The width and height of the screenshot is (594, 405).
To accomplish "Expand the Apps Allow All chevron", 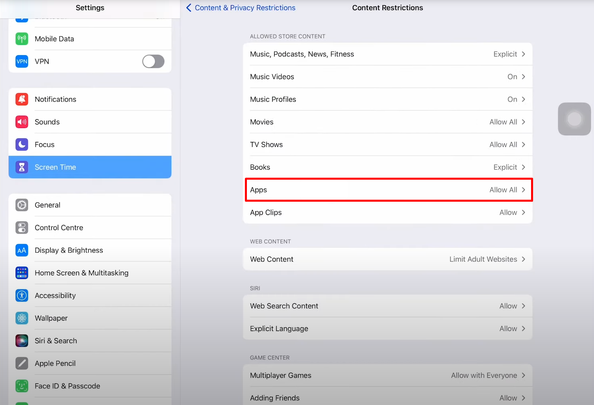I will point(523,190).
